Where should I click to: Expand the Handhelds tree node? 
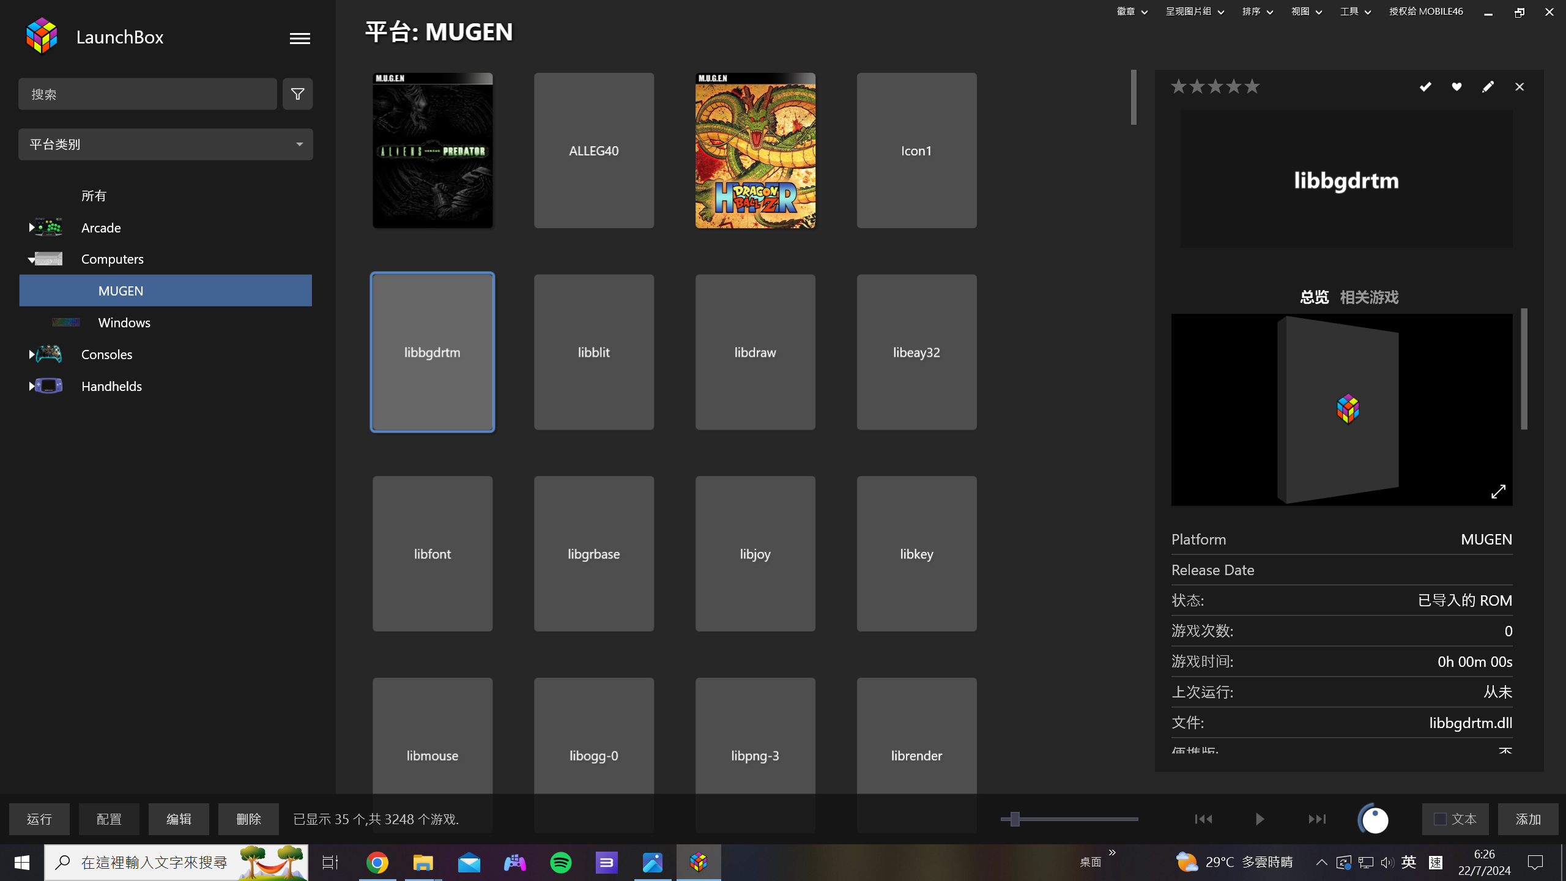point(31,386)
